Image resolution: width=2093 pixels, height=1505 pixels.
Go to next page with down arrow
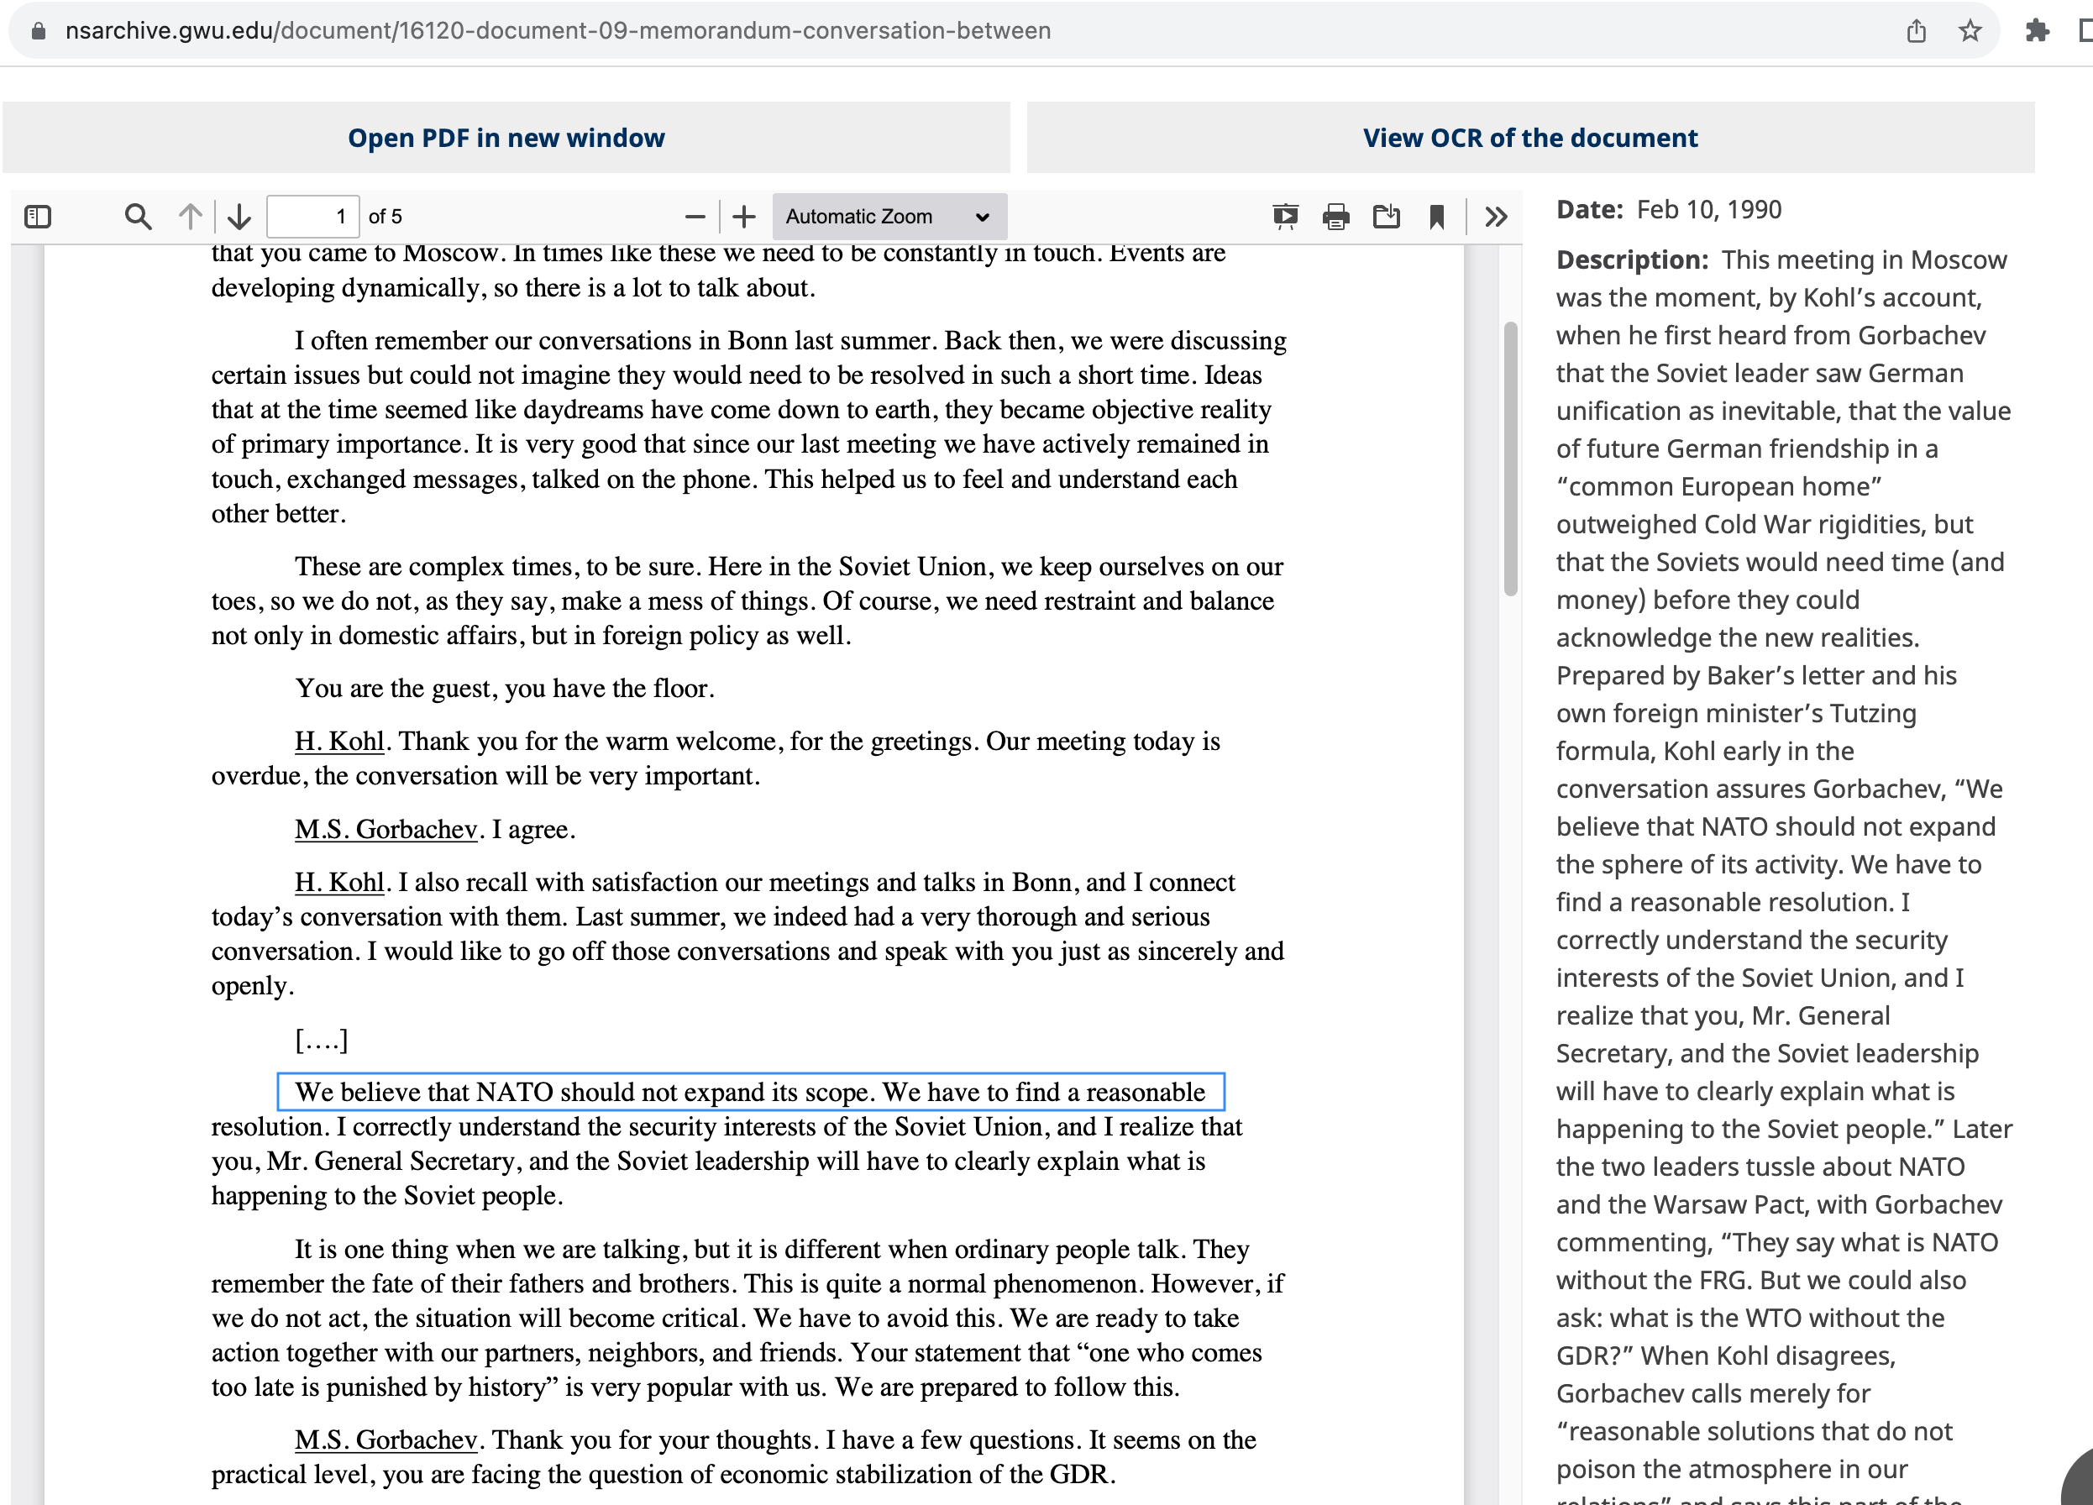tap(239, 217)
